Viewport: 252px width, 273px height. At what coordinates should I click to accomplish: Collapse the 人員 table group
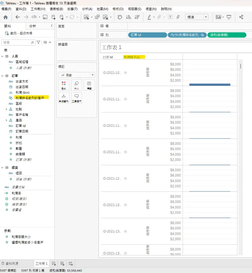[x=2, y=56]
